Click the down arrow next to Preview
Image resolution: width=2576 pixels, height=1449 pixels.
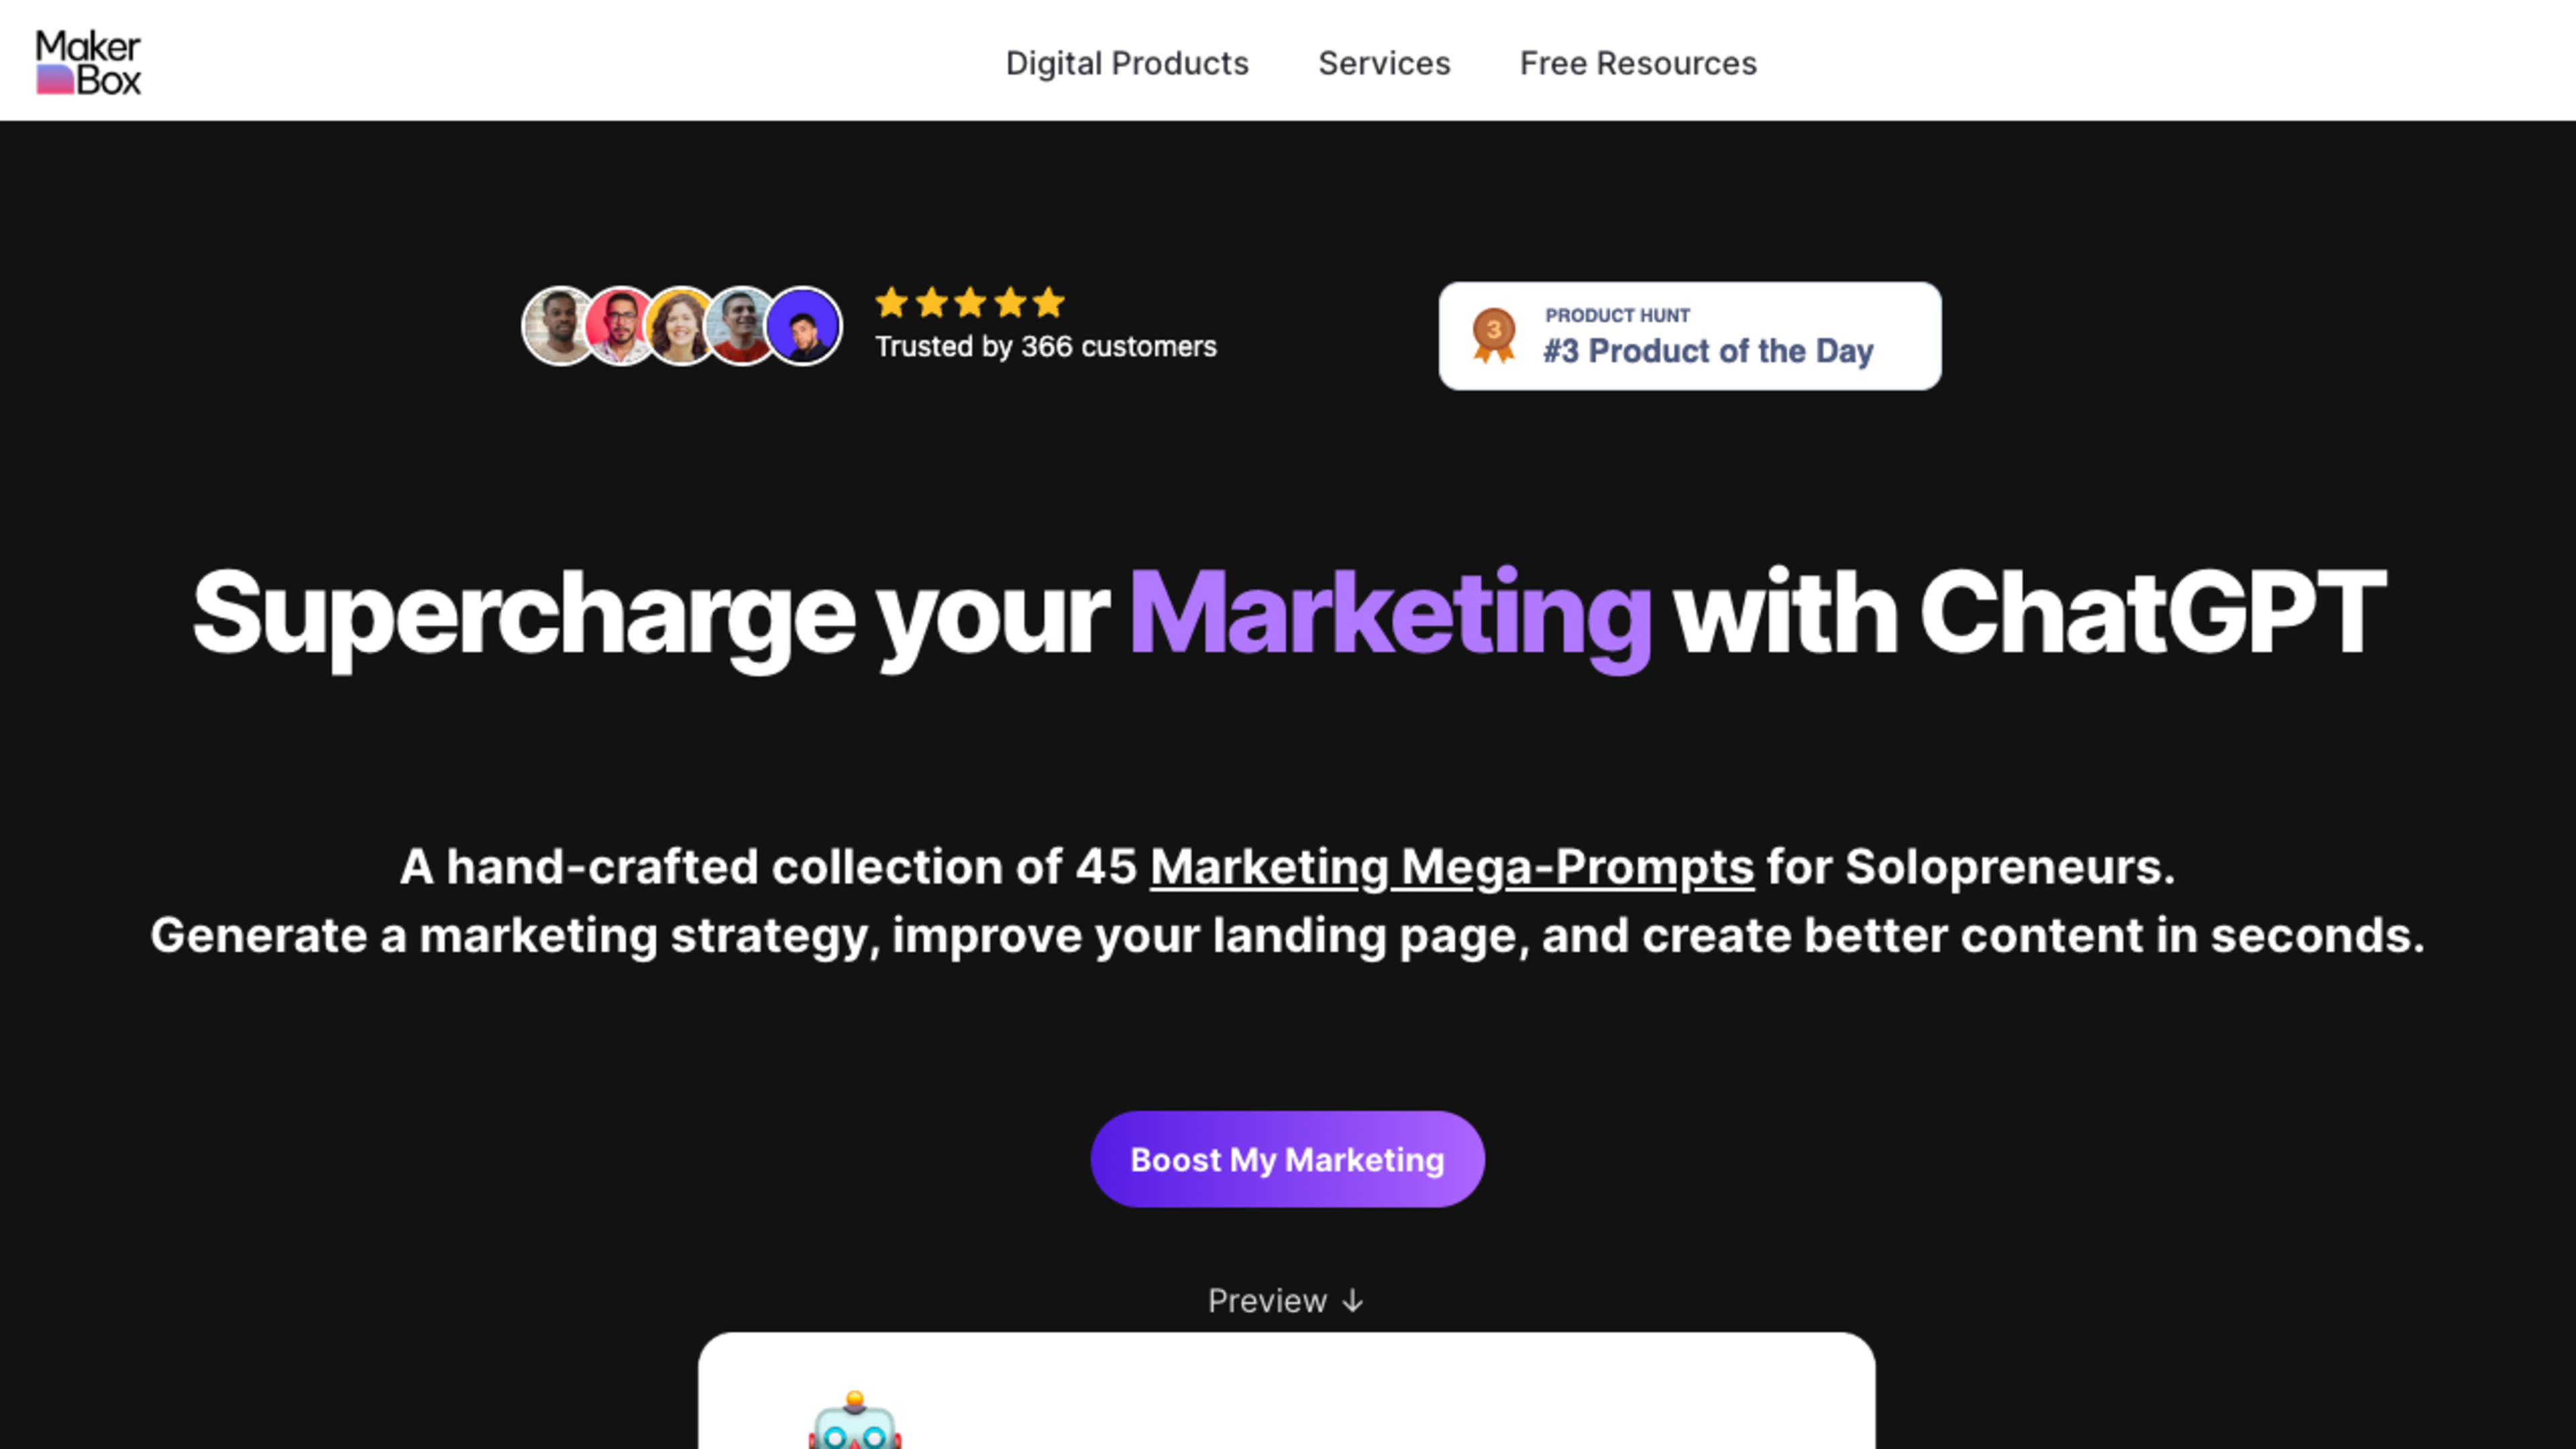tap(1353, 1301)
